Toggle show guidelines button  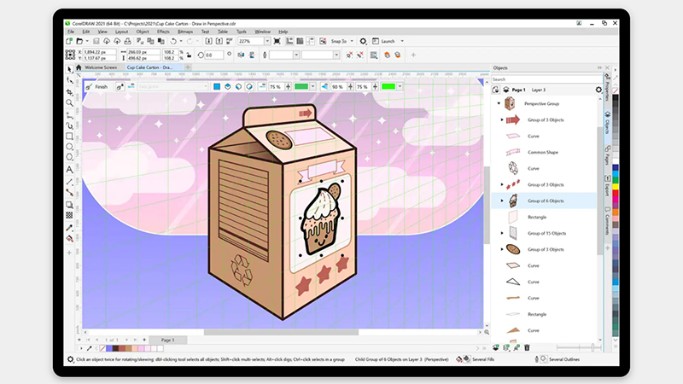[311, 41]
